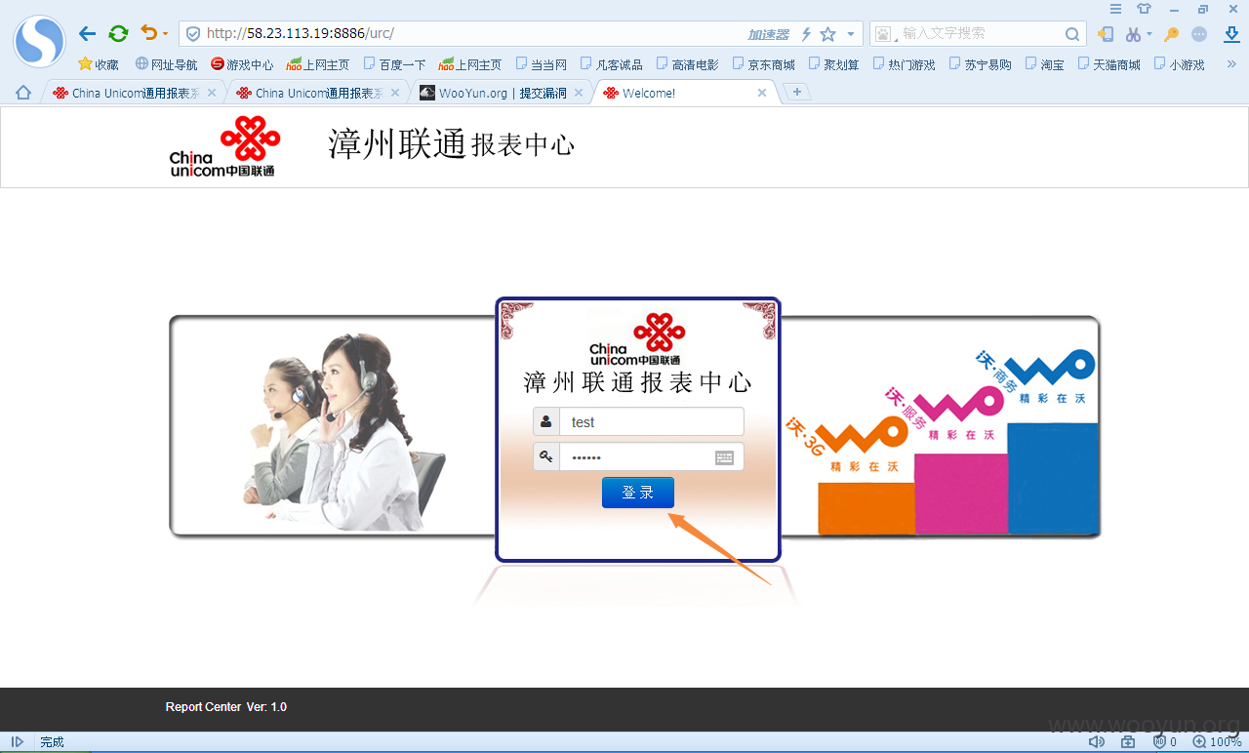The width and height of the screenshot is (1249, 753).
Task: Open the 网址导航 bookmark
Action: [166, 64]
